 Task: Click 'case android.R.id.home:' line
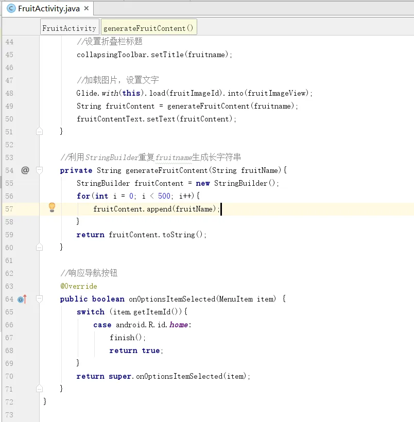(142, 325)
